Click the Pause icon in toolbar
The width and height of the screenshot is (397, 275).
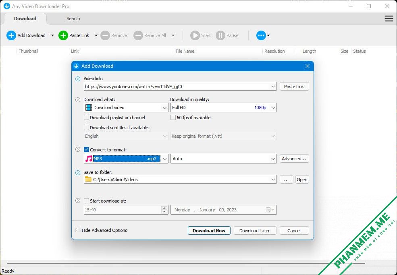[220, 35]
